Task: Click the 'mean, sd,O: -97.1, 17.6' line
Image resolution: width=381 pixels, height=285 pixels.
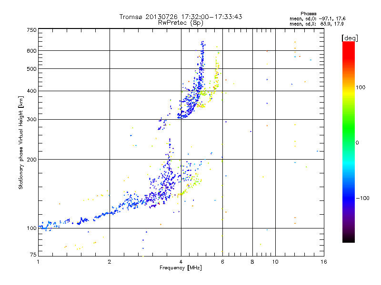Action: (317, 19)
